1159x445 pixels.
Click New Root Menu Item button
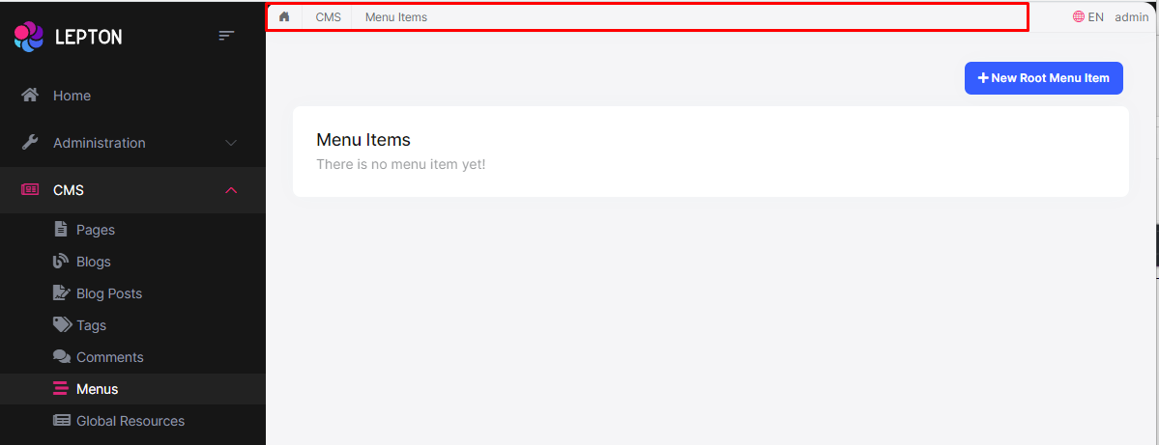click(1043, 78)
